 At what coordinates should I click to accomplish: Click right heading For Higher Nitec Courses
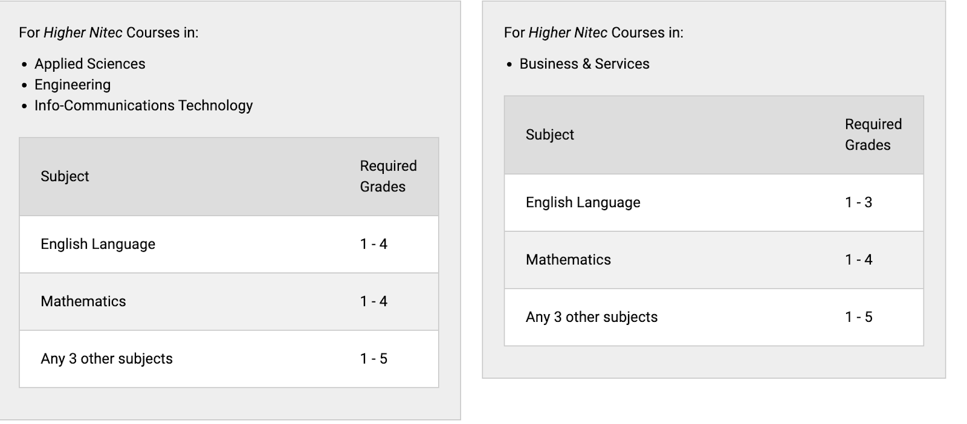pos(593,33)
